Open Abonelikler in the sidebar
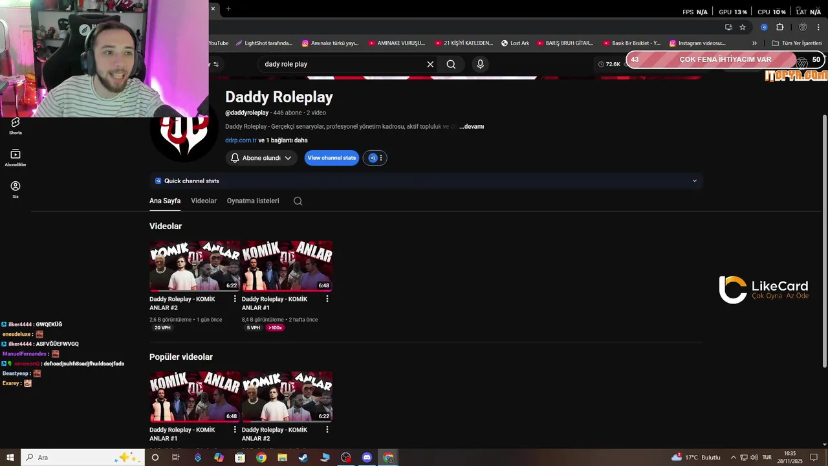 coord(16,157)
